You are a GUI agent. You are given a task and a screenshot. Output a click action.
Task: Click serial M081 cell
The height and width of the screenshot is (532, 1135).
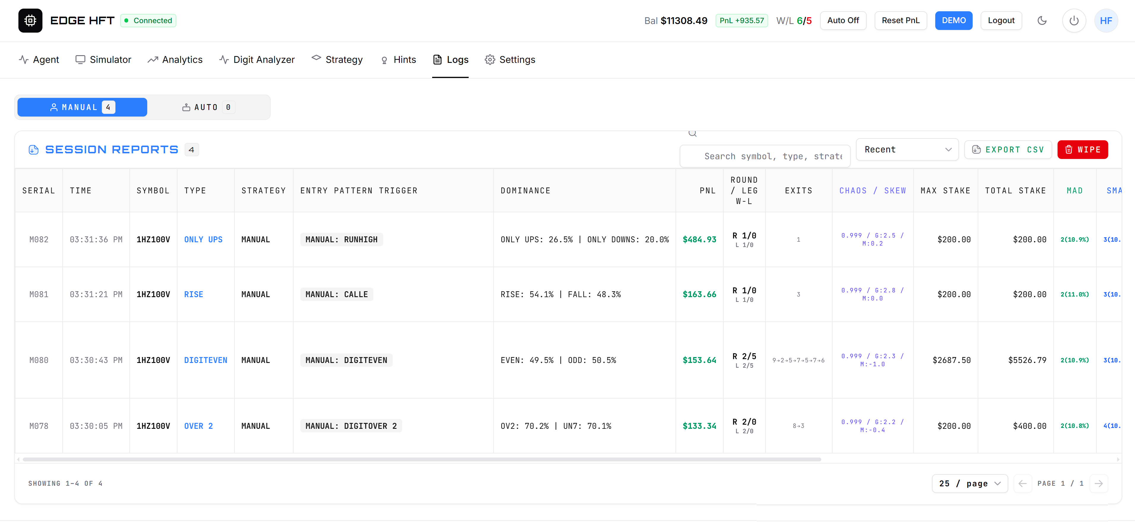39,294
